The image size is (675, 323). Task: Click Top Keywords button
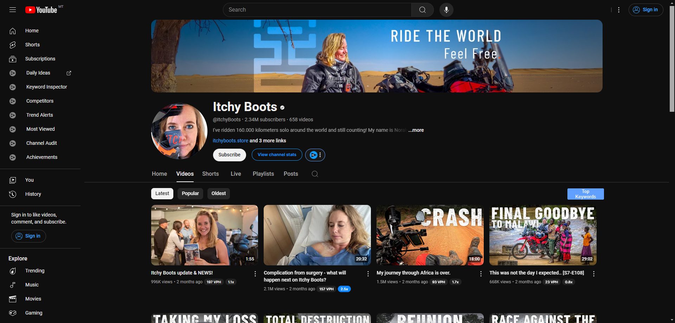tap(585, 194)
